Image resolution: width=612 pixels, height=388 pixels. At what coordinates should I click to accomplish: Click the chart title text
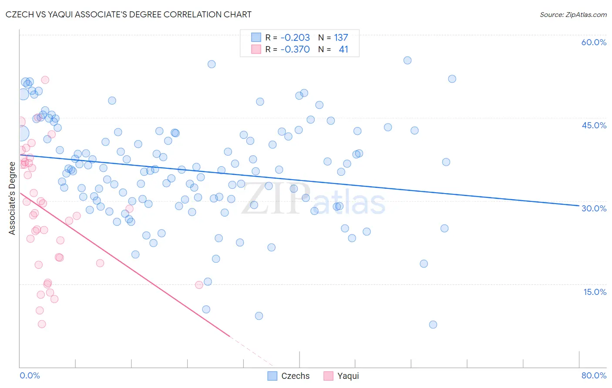128,14
